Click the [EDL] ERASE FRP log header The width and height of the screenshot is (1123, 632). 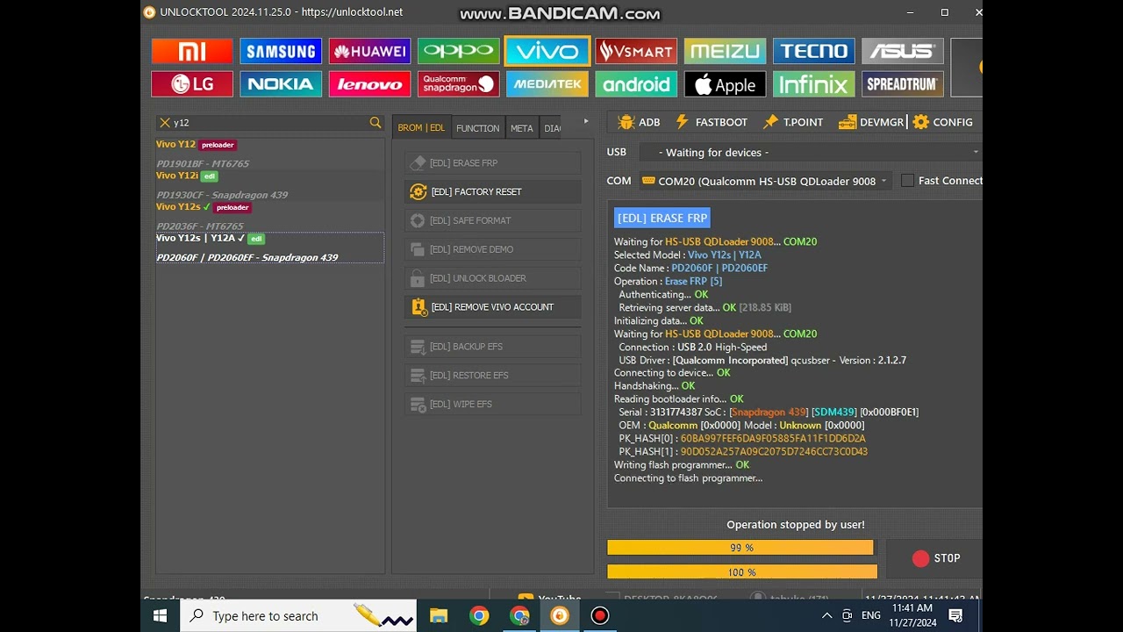pos(662,218)
